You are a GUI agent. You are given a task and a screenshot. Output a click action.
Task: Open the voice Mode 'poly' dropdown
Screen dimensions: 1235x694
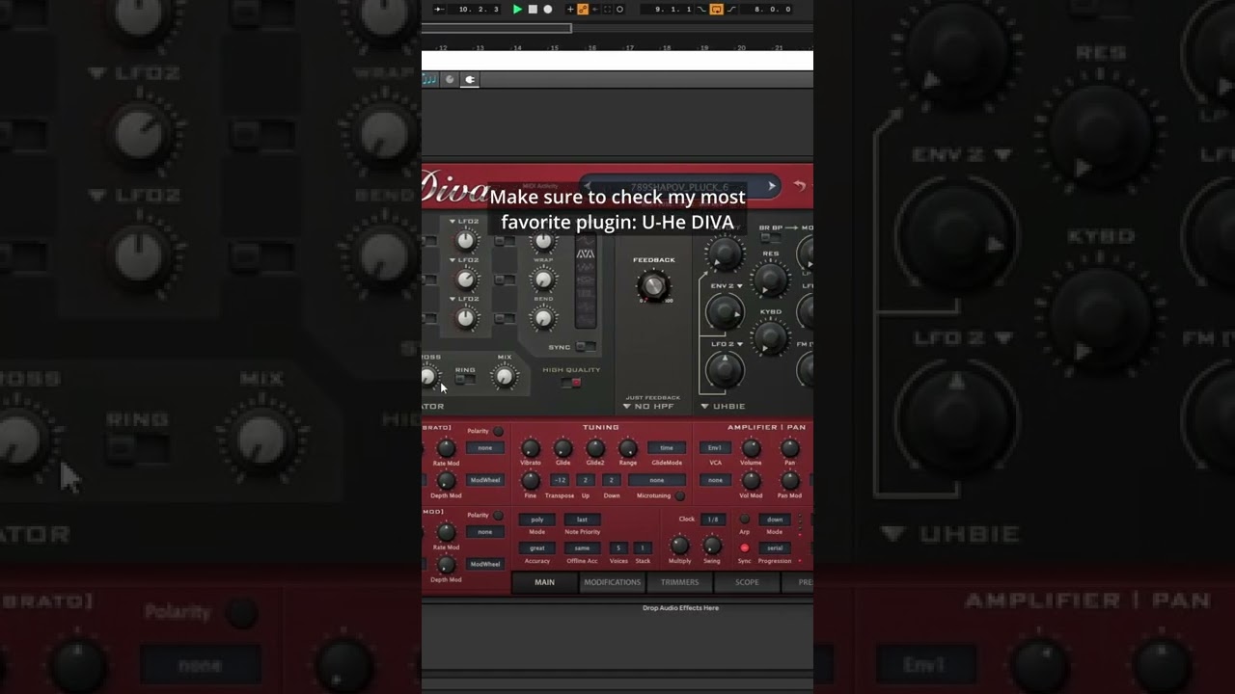[537, 520]
